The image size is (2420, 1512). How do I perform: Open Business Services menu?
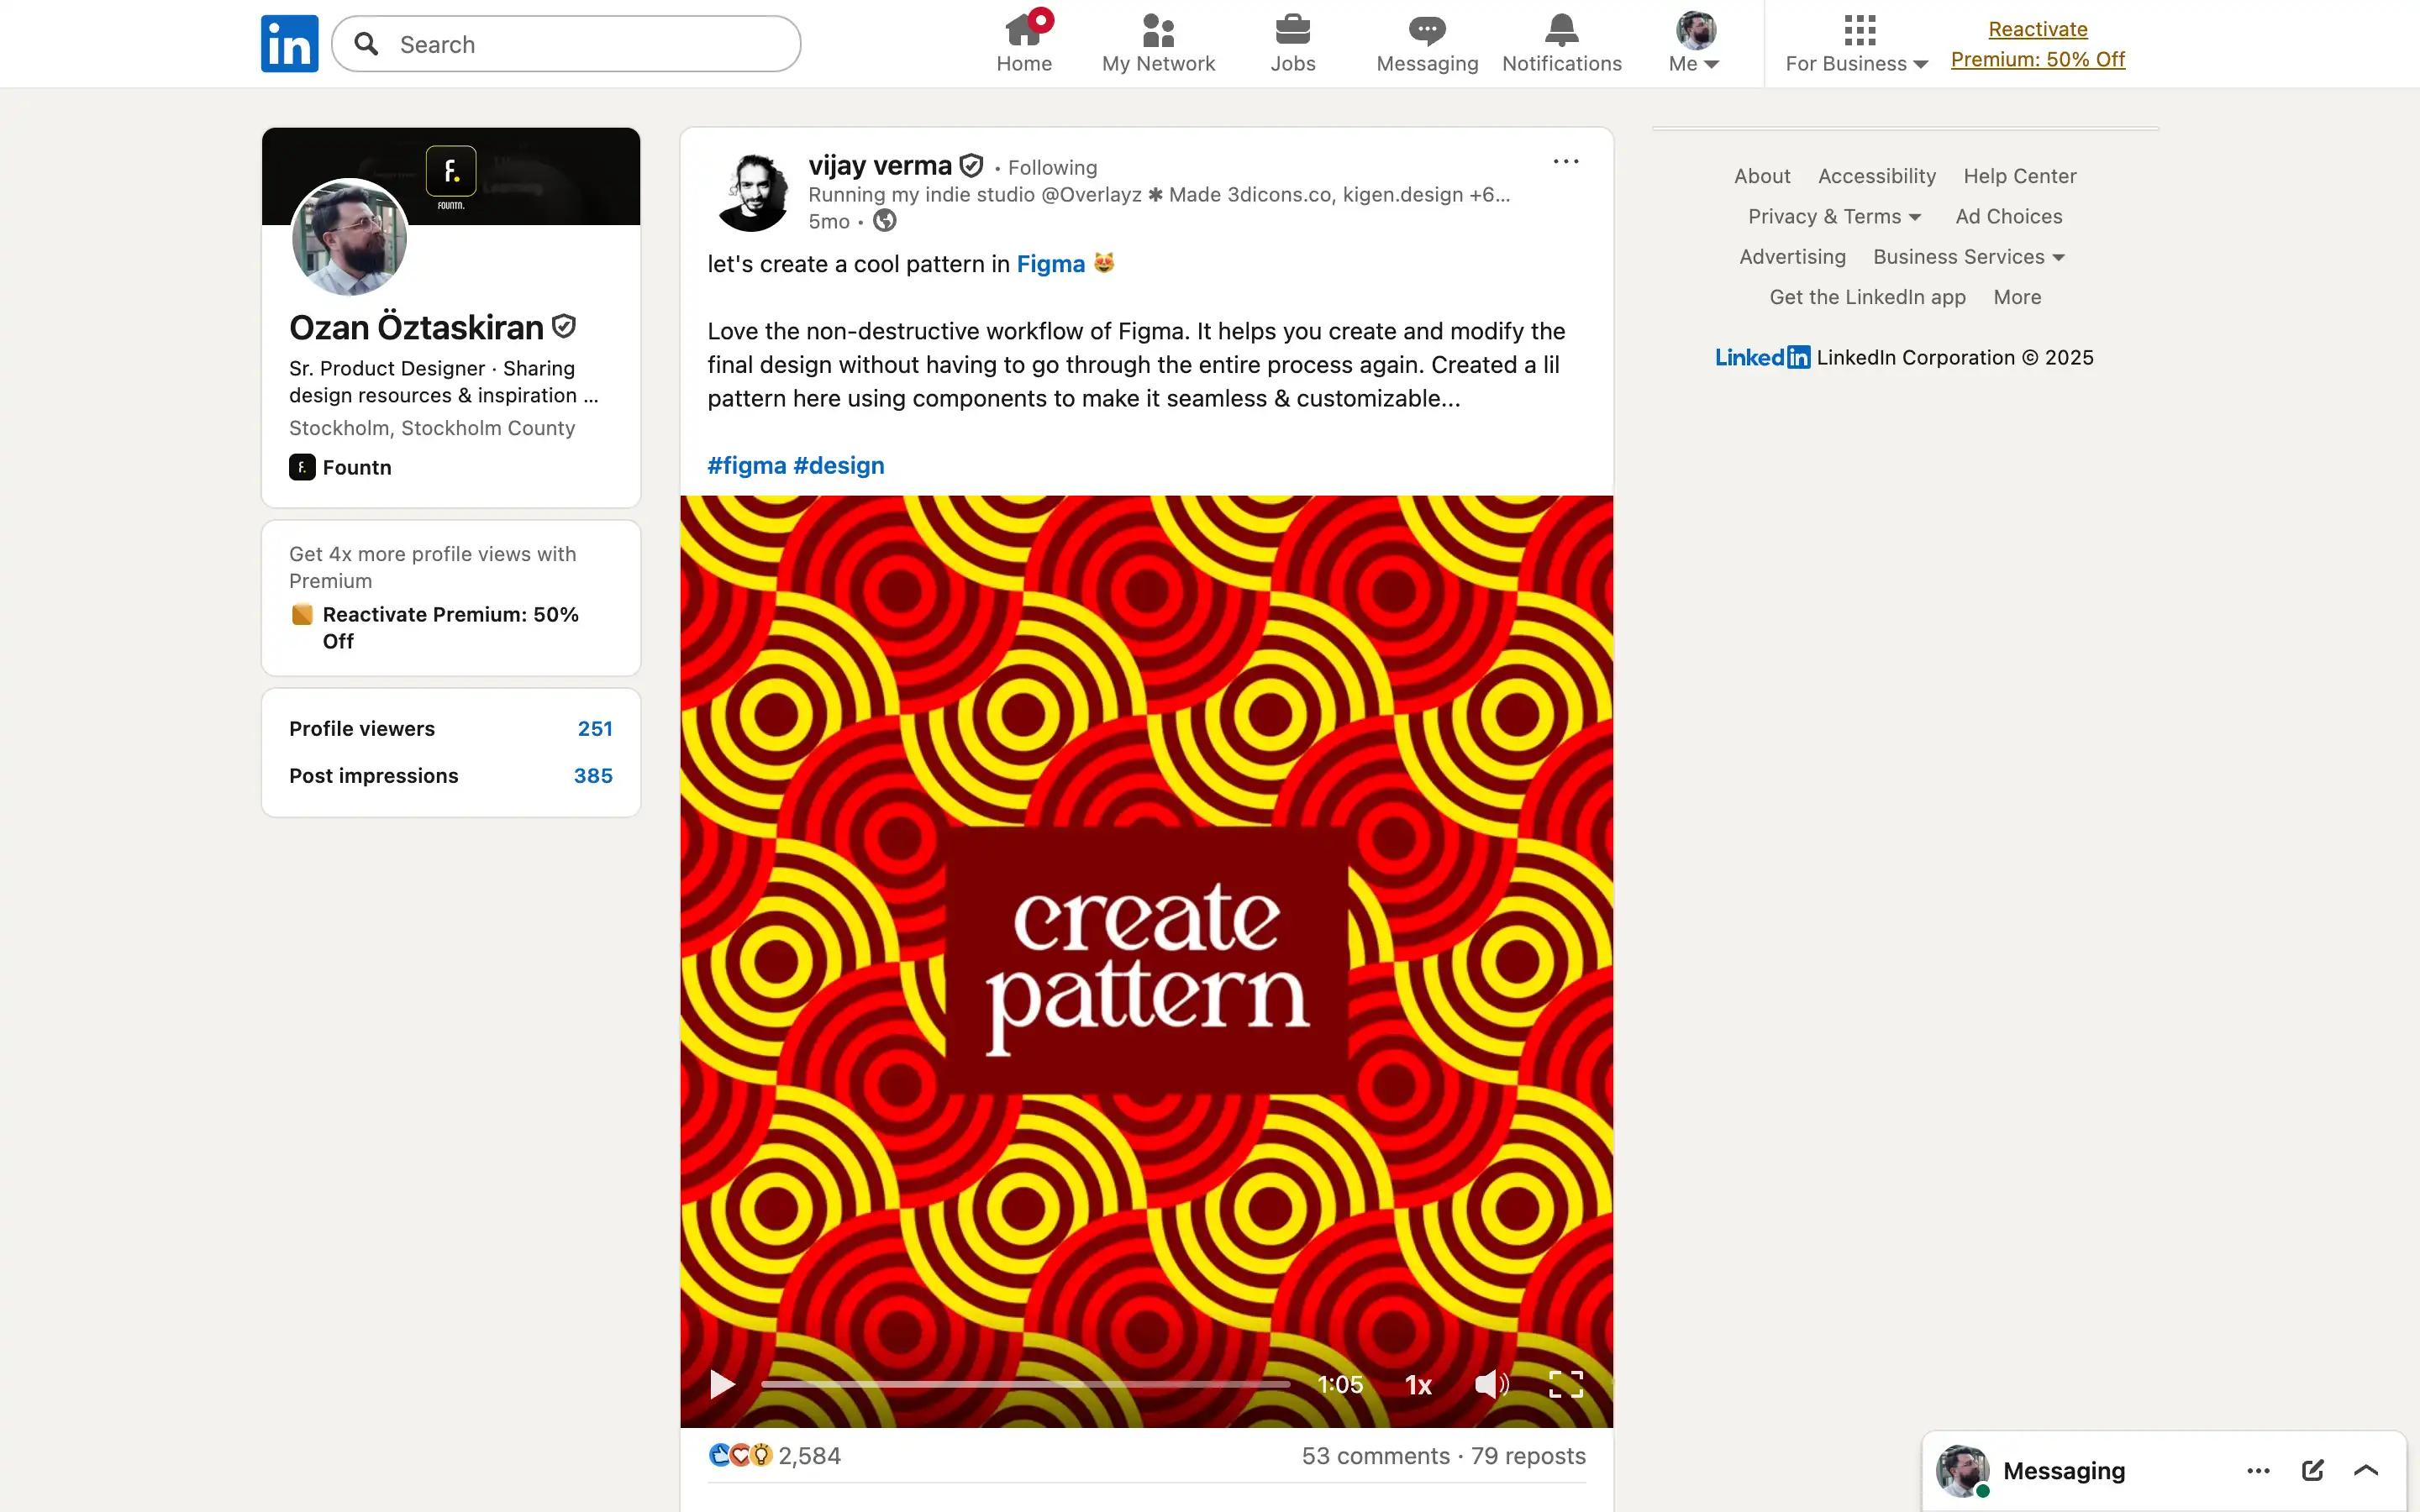[x=1966, y=257]
